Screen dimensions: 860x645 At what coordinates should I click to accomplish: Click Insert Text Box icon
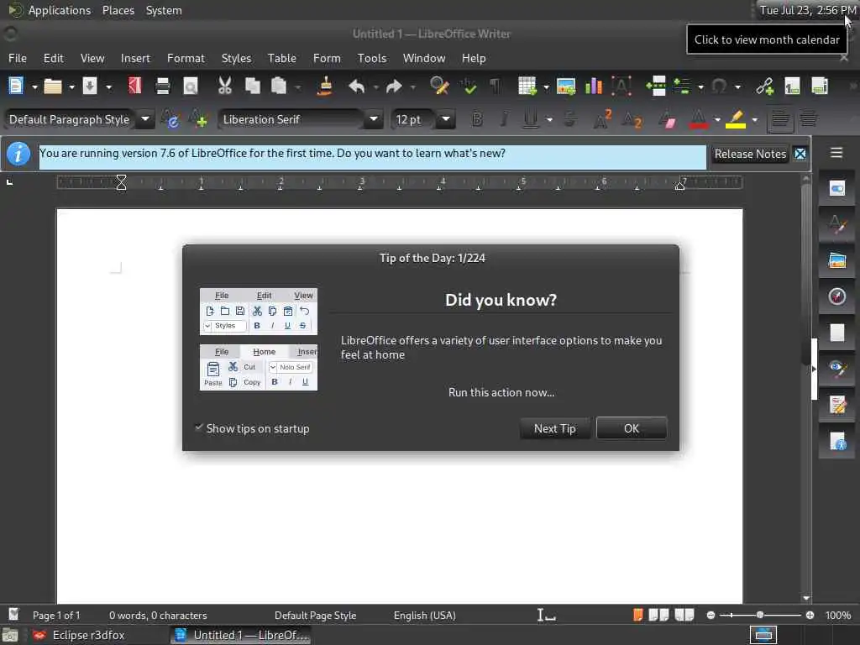[621, 87]
